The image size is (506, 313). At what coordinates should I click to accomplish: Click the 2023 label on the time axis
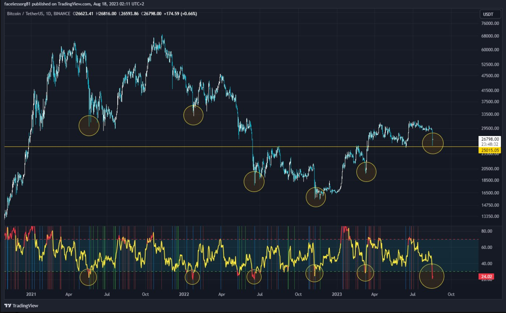[x=337, y=294]
